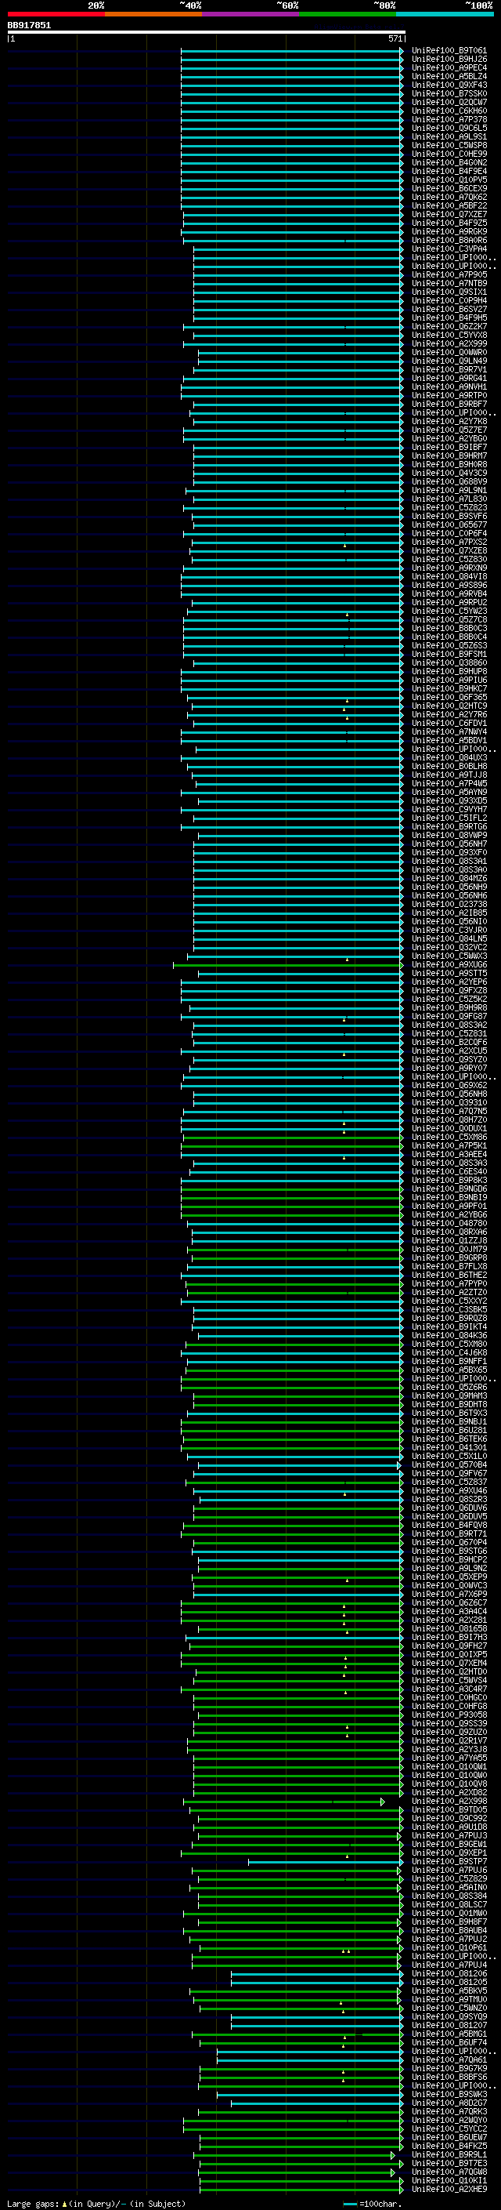The width and height of the screenshot is (501, 2210).
Task: Select the UniRef100_Q6Z2K7 label
Action: pos(449,327)
